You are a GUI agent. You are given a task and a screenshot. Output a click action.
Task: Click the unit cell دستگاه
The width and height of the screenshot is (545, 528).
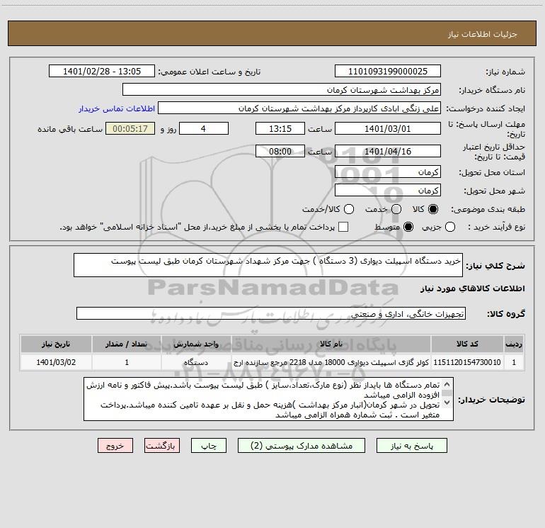(x=196, y=362)
